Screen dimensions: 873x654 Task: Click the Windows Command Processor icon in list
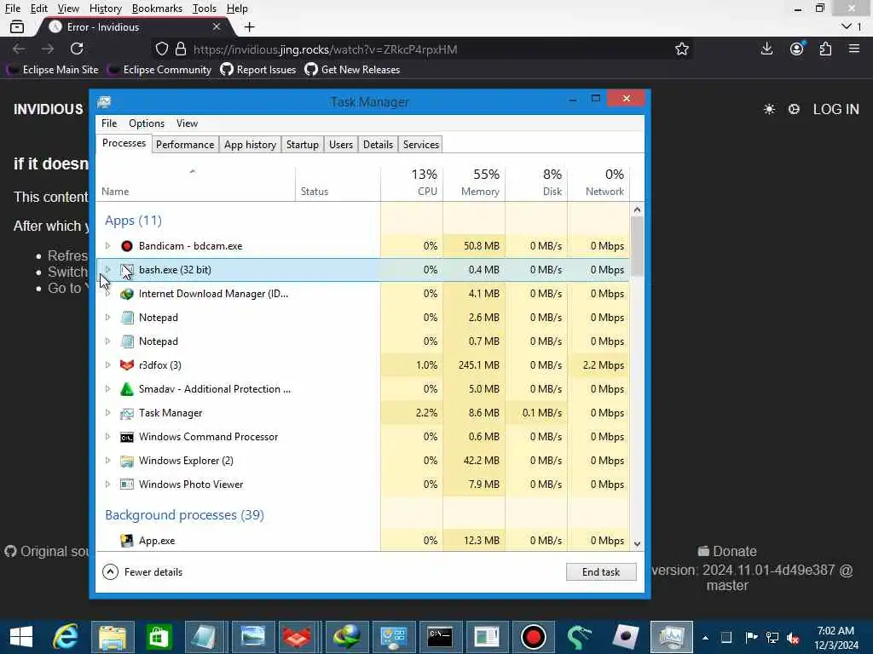coord(127,437)
